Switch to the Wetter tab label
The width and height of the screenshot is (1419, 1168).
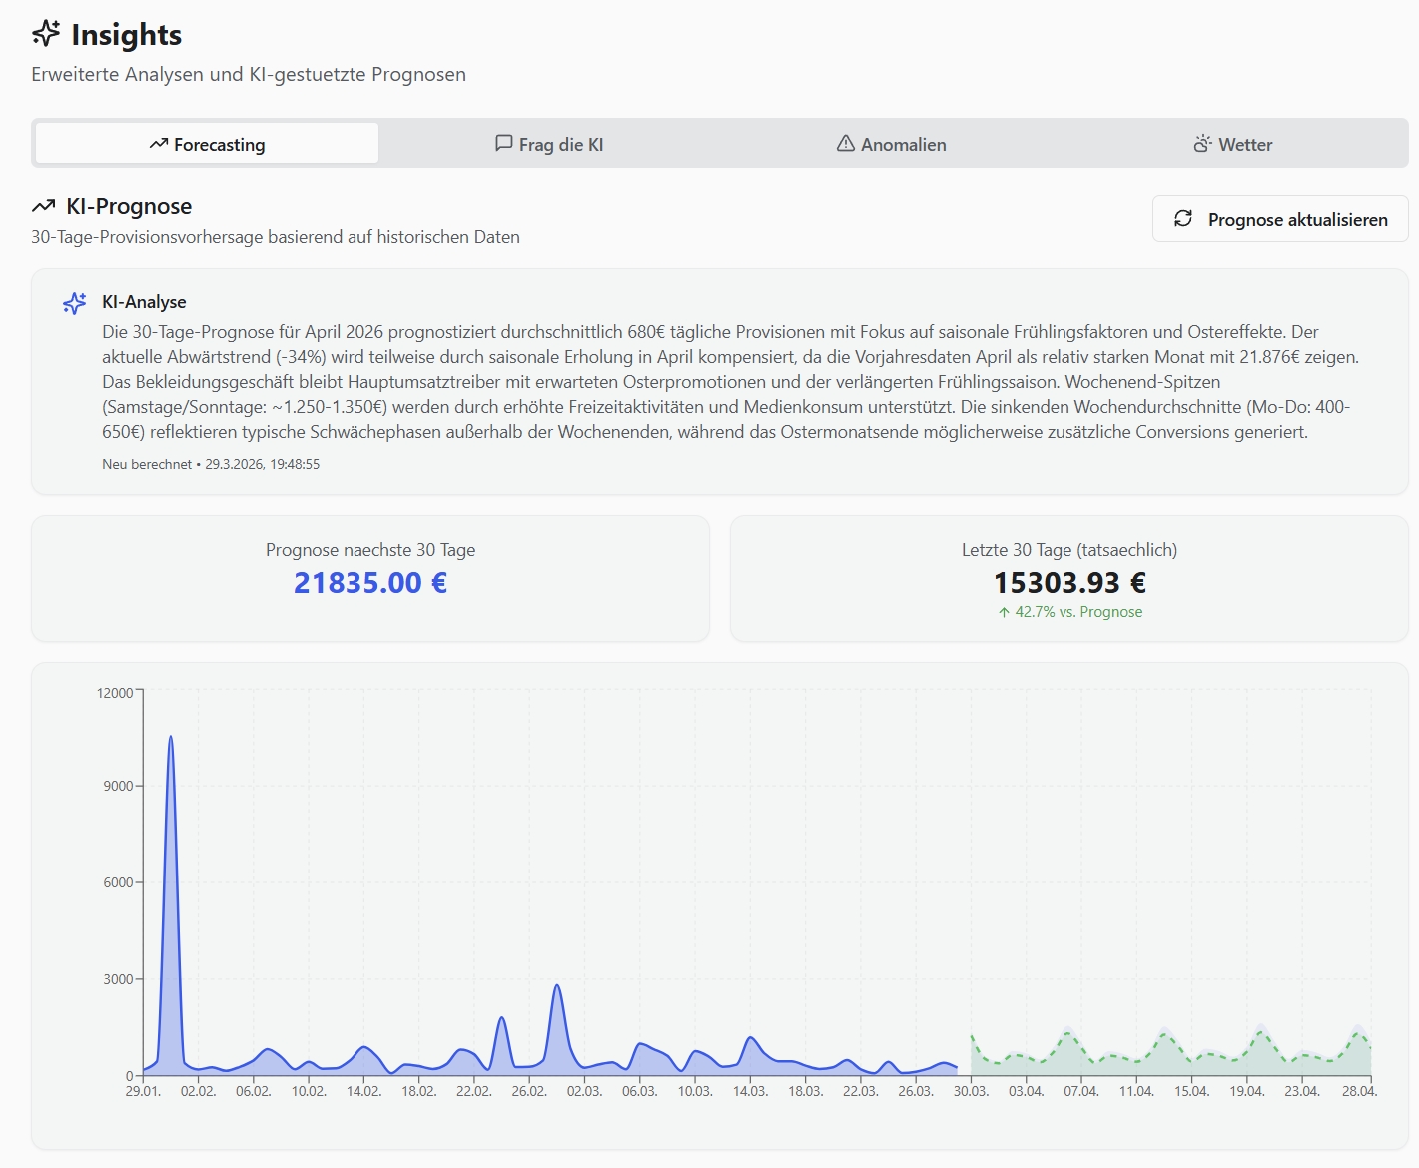click(1245, 145)
